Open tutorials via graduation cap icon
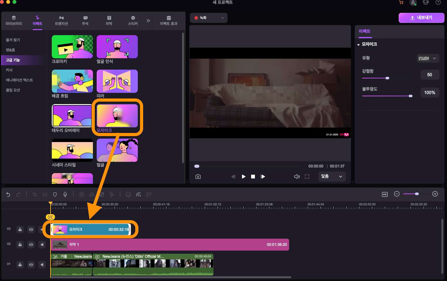This screenshot has width=447, height=281. 425,3
